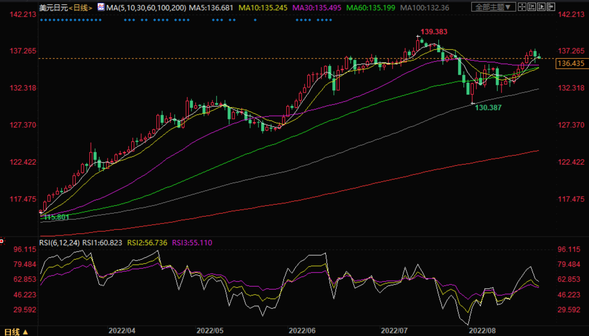Click the first blue event dot at top left
589x336 pixels.
[x=42, y=20]
